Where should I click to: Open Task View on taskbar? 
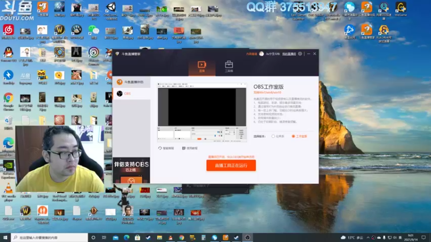(104, 237)
